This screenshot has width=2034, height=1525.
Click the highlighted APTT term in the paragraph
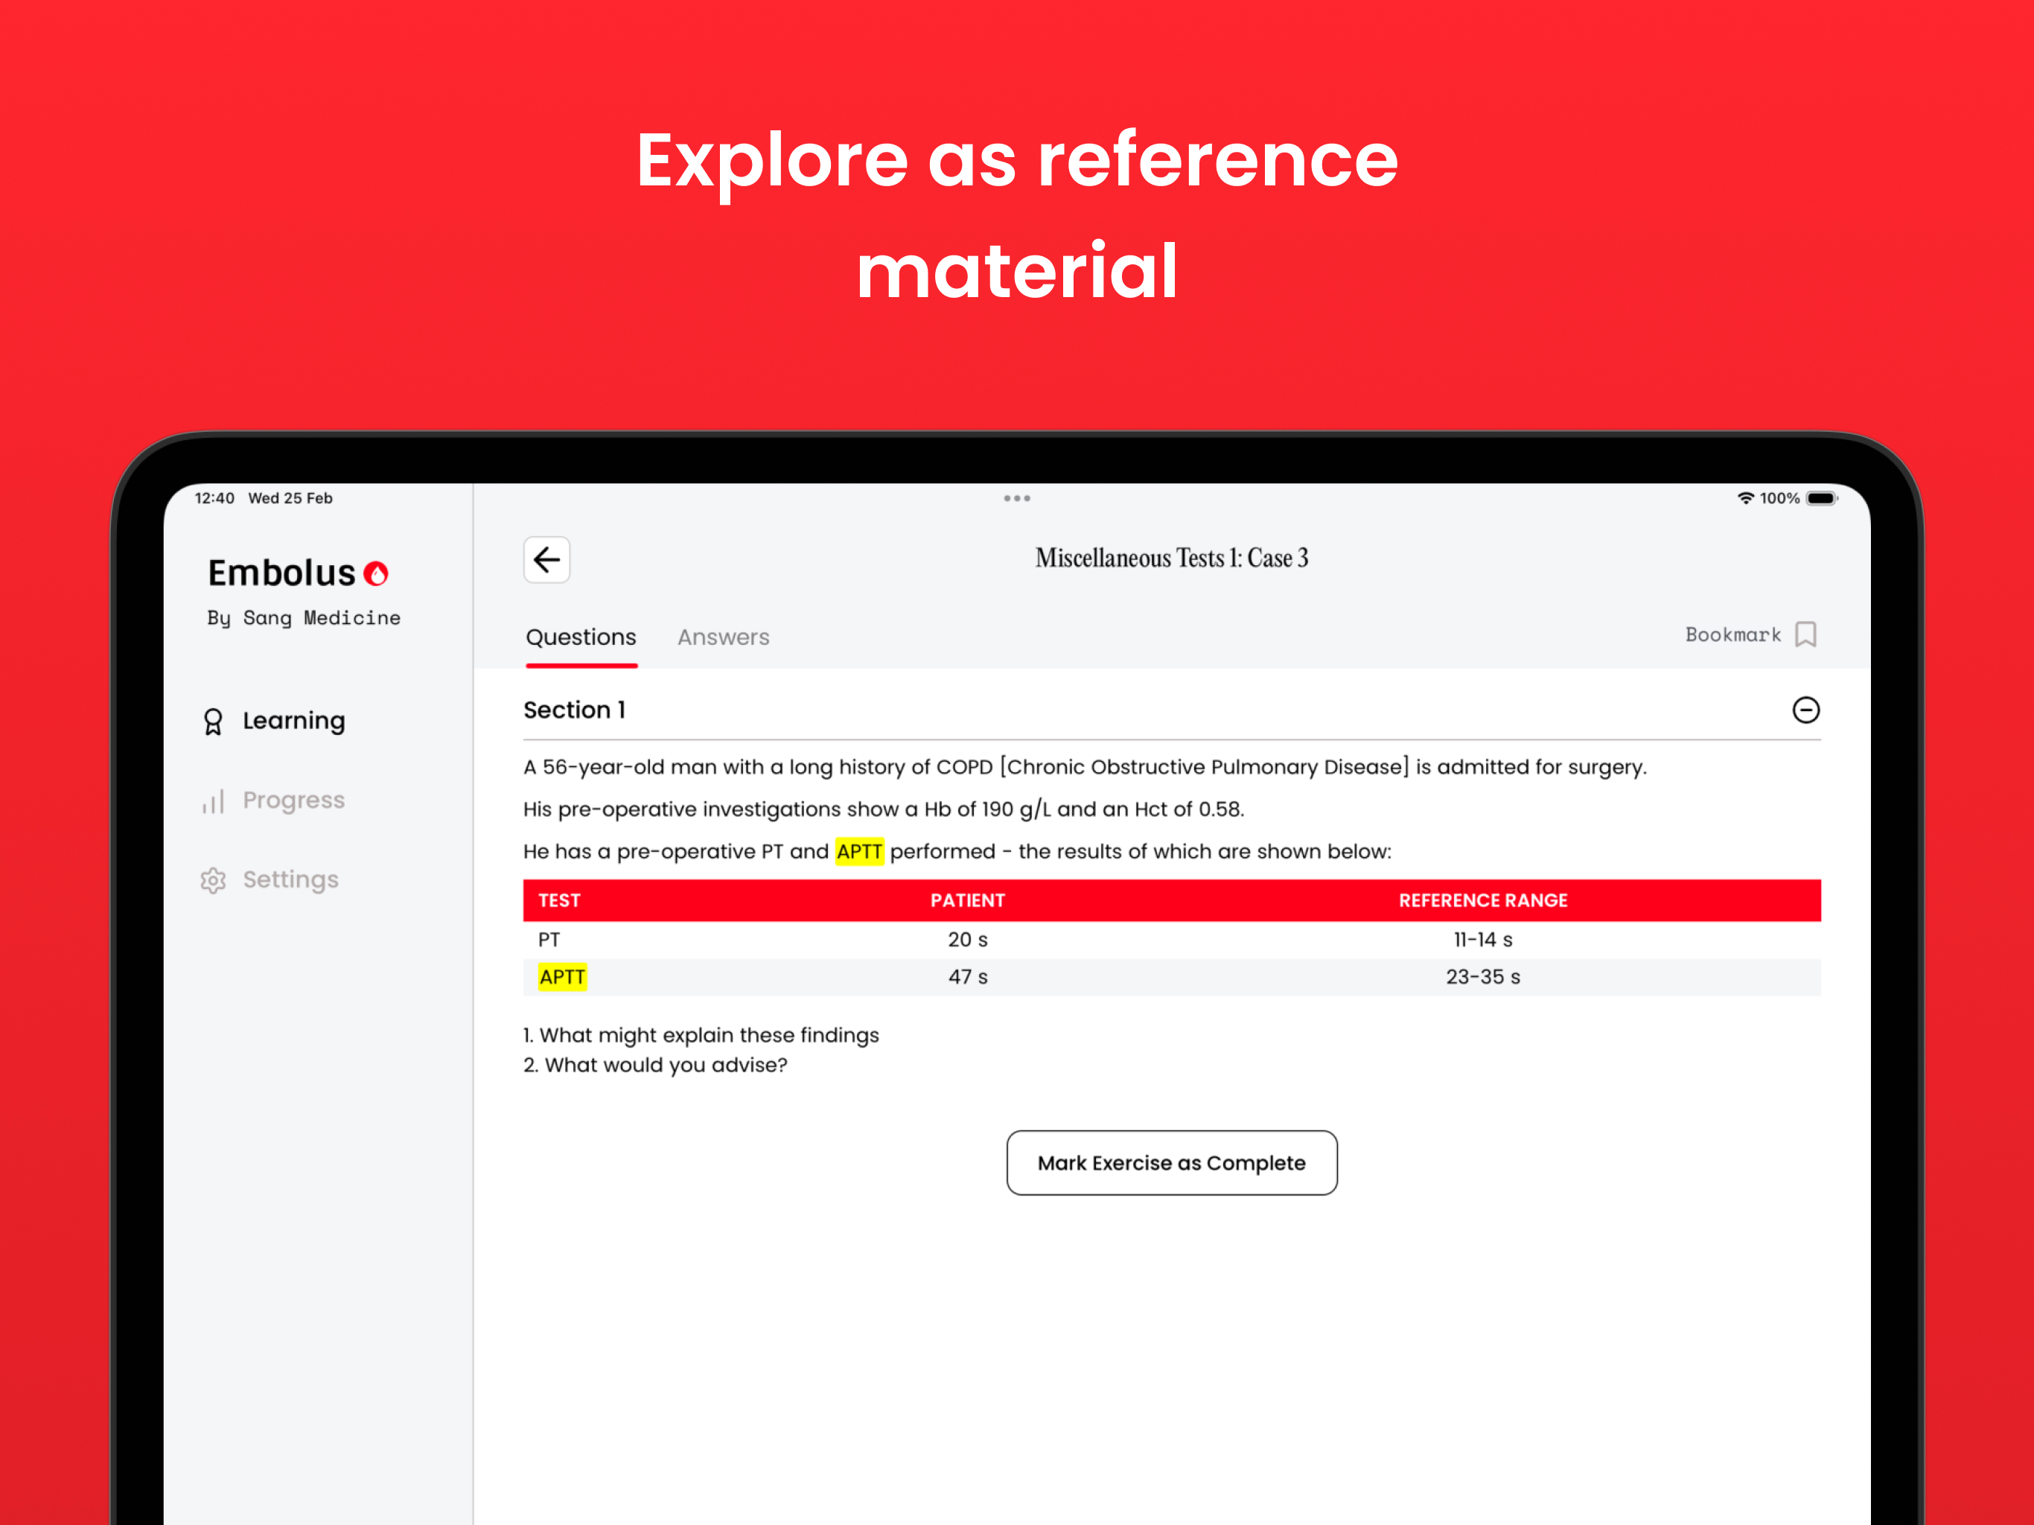tap(859, 852)
